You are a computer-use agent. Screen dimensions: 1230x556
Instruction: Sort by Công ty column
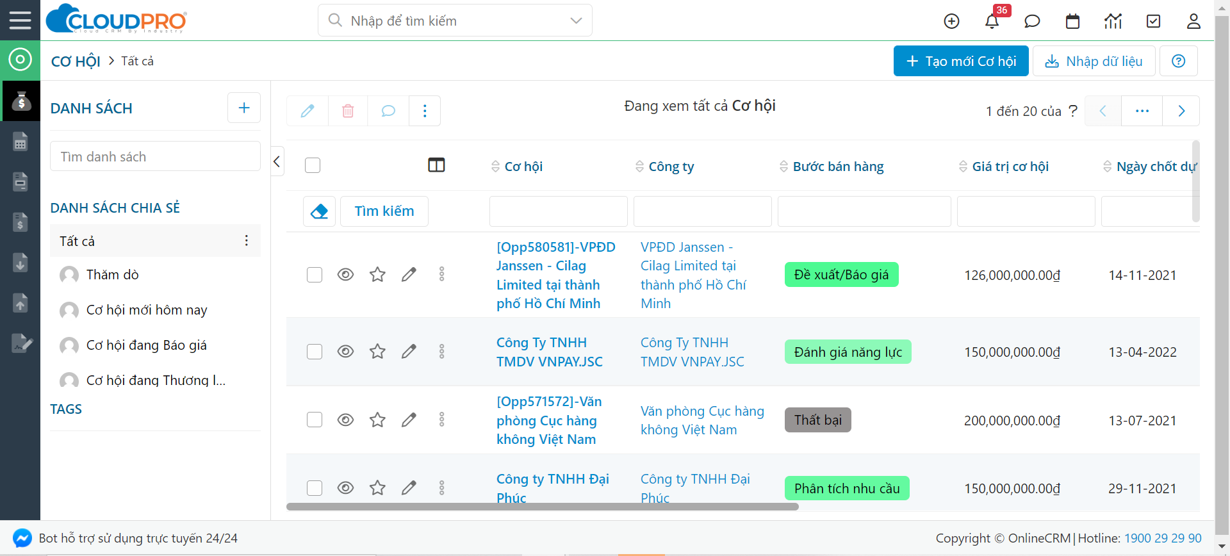[664, 167]
